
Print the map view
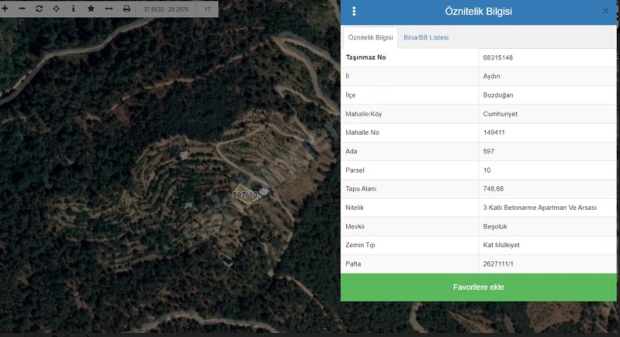126,9
